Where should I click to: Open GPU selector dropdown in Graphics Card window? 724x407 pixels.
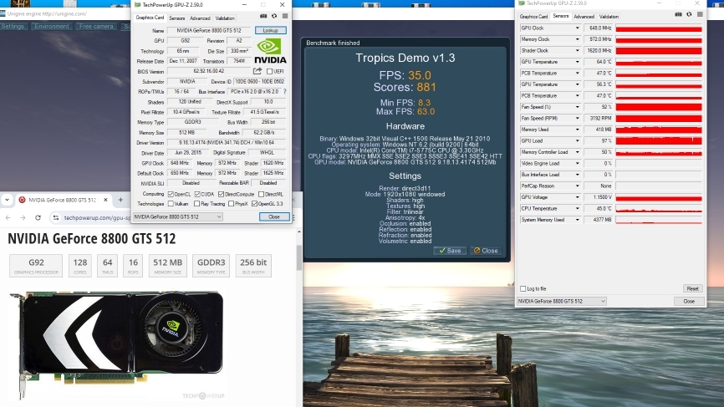point(178,217)
